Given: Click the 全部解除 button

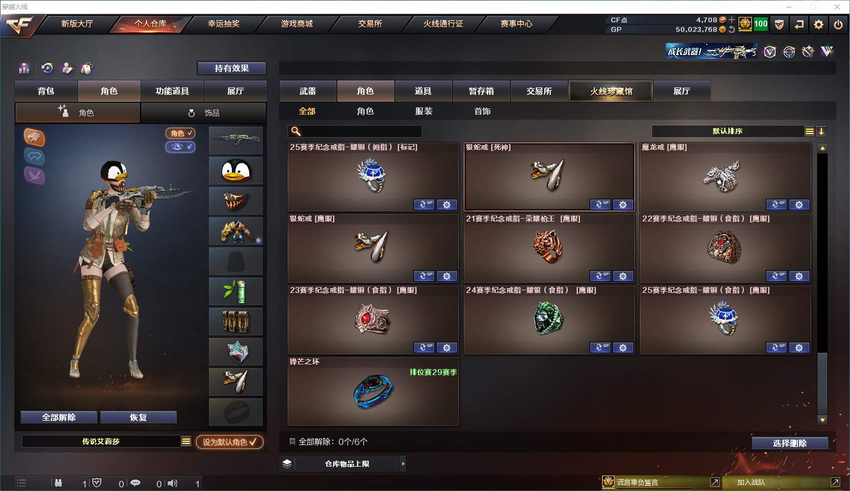Looking at the screenshot, I should click(59, 417).
